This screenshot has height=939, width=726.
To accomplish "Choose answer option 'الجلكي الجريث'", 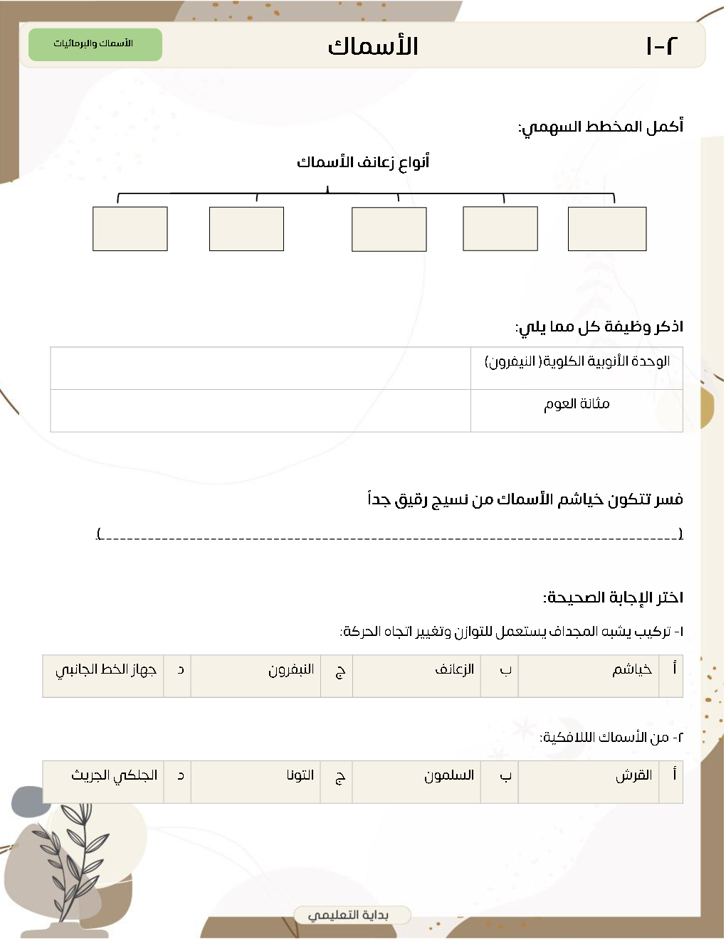I will [x=114, y=776].
